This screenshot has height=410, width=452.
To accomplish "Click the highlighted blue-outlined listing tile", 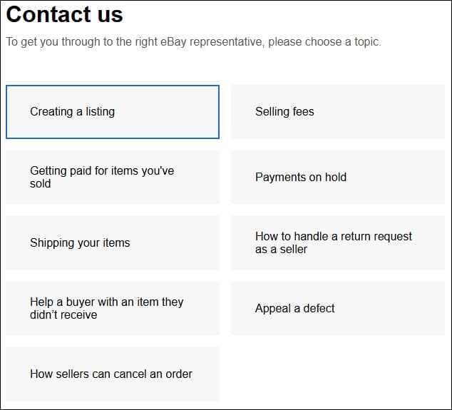I will click(x=113, y=112).
